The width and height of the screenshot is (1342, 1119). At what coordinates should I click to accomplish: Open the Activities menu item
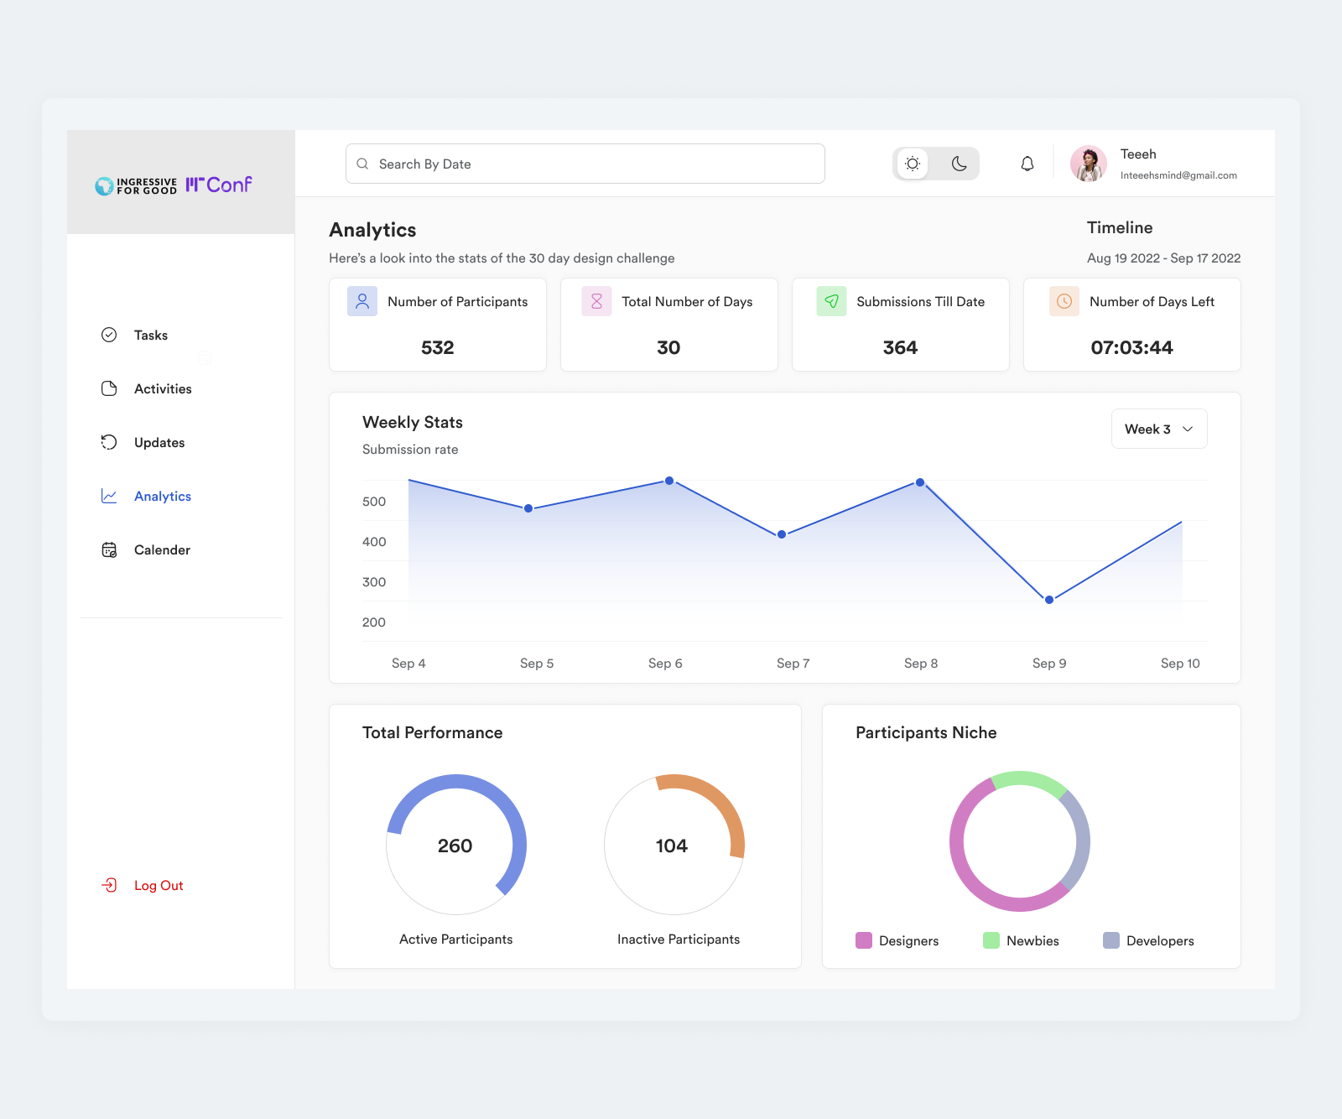[x=163, y=388]
